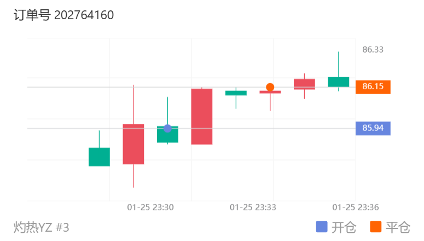424x241 pixels.
Task: Select the tall red candlestick before 23:33
Action: [x=202, y=117]
